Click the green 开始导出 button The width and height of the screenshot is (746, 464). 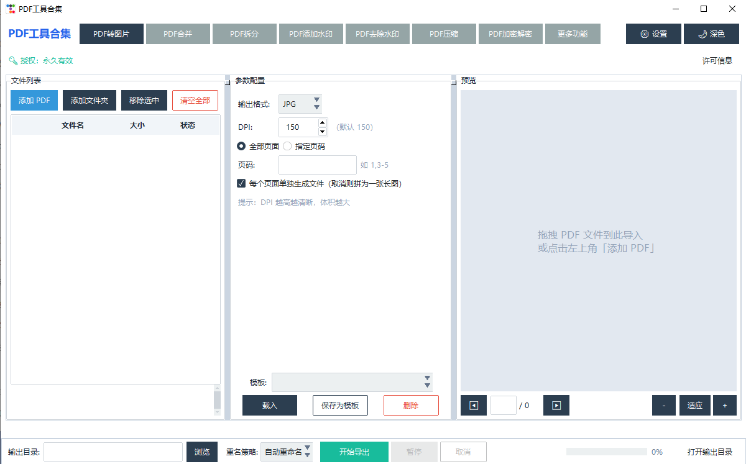tap(354, 452)
